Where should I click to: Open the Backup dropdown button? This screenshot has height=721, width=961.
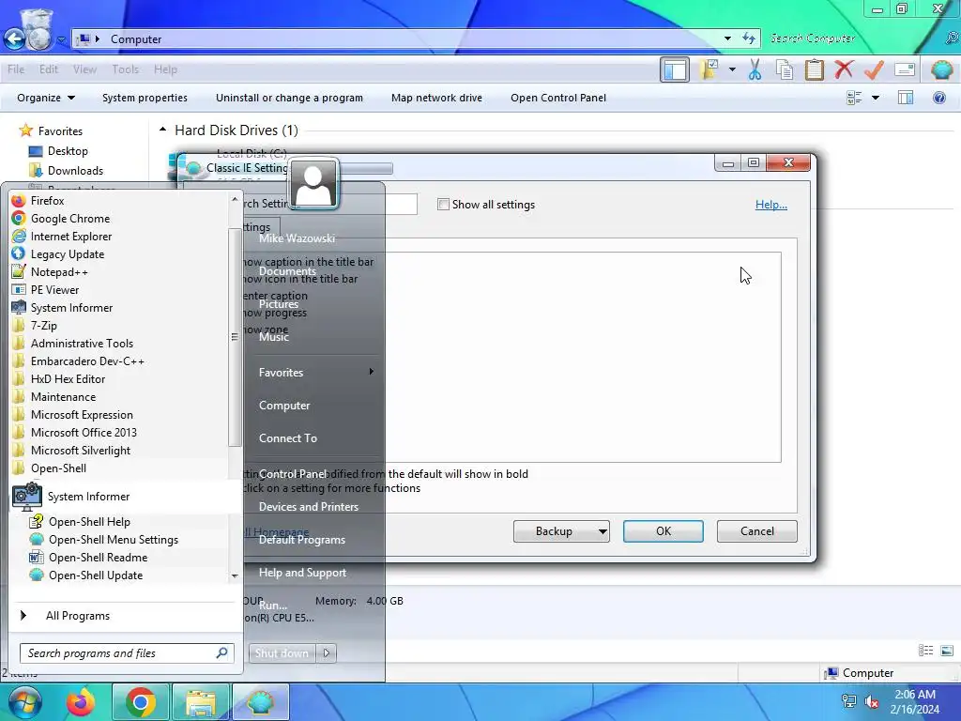561,531
